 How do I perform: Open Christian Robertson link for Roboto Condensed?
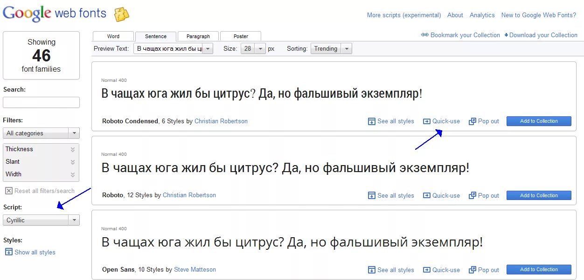tap(221, 121)
